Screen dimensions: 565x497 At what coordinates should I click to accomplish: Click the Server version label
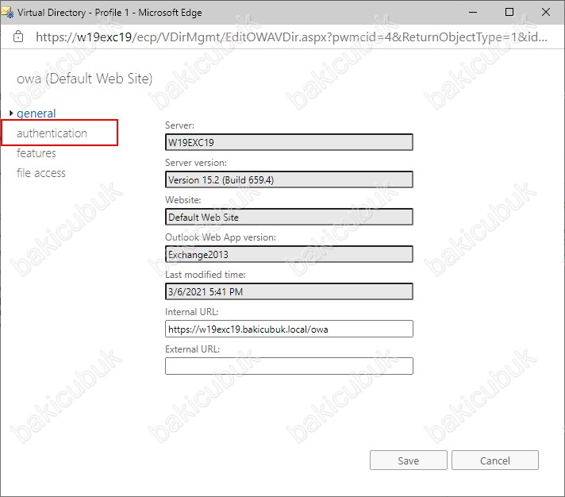196,163
